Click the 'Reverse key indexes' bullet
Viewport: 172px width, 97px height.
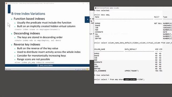[x=27, y=44]
